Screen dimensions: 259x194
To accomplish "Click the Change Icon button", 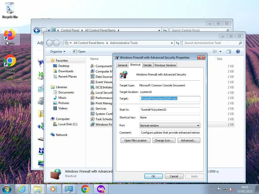I will (x=164, y=140).
